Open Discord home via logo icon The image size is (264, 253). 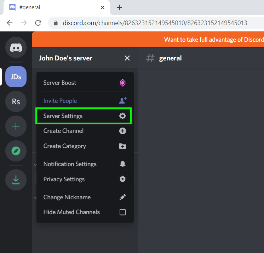coord(16,47)
